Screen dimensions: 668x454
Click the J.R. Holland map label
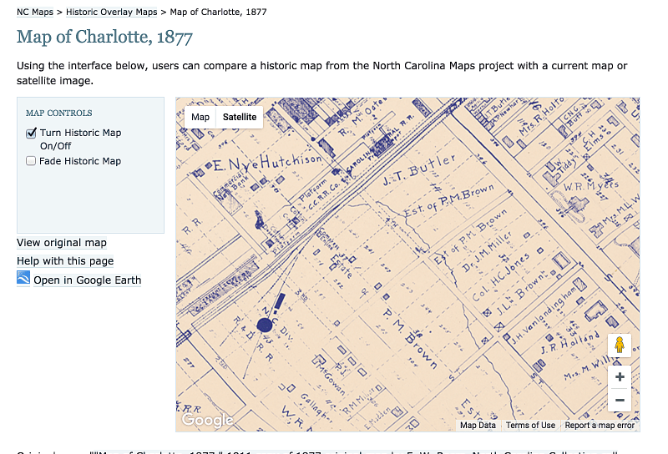point(570,343)
